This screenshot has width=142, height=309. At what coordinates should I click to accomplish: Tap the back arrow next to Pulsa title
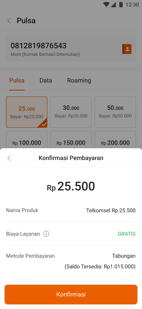pos(9,21)
